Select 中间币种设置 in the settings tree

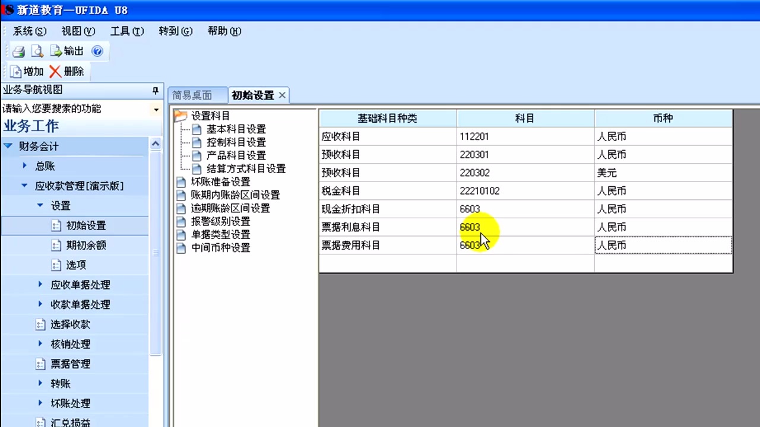tap(220, 248)
